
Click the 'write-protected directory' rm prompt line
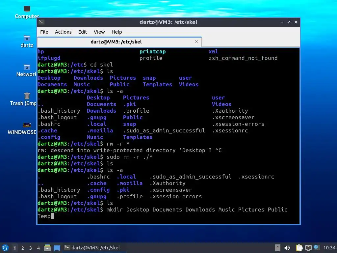click(x=130, y=150)
